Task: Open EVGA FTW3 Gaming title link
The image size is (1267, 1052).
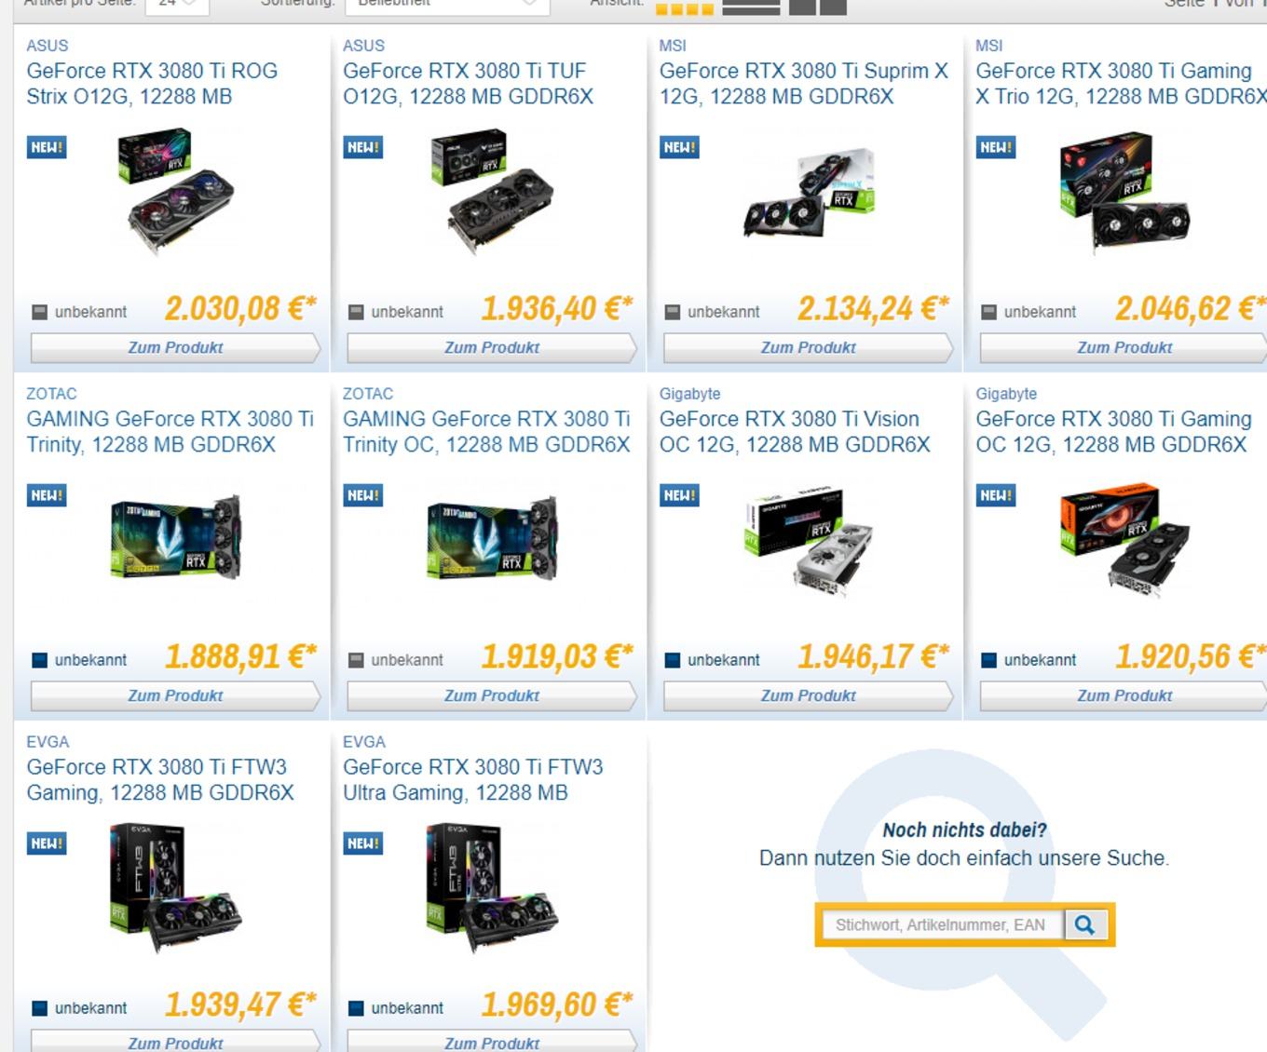Action: tap(160, 780)
